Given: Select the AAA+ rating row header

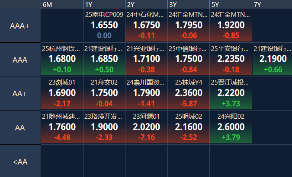Looking at the screenshot, I should tap(20, 25).
